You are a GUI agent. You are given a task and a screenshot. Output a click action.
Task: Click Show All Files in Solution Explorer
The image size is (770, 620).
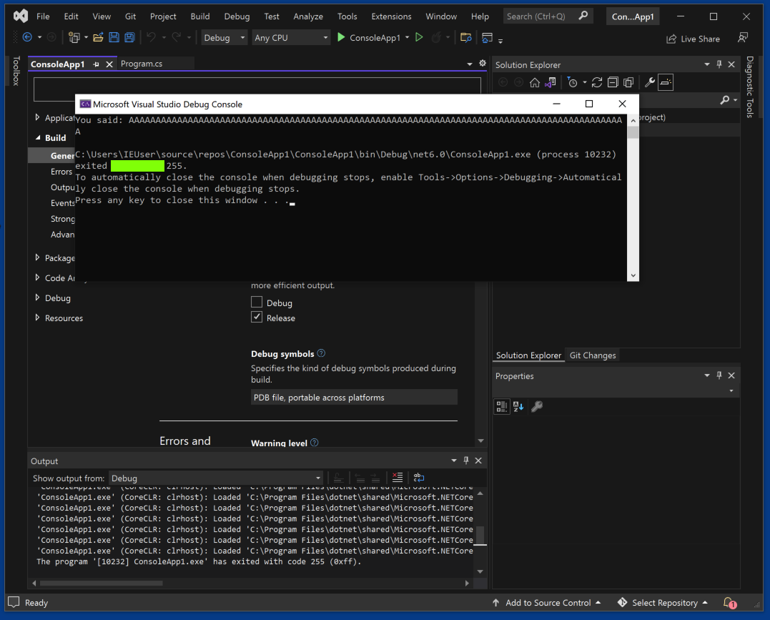pyautogui.click(x=628, y=82)
